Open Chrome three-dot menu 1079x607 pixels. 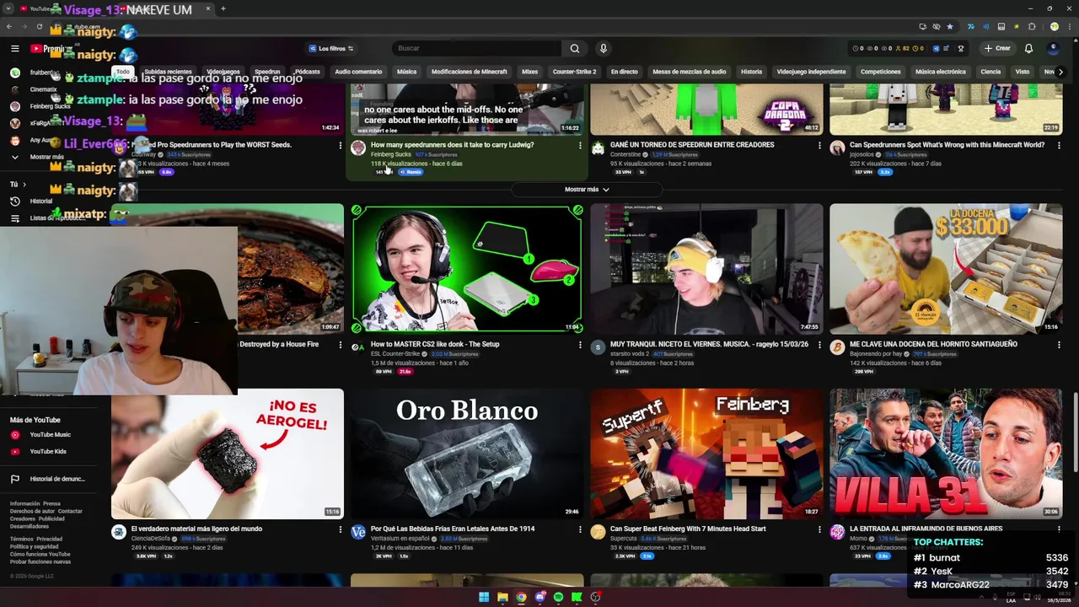pos(1068,27)
